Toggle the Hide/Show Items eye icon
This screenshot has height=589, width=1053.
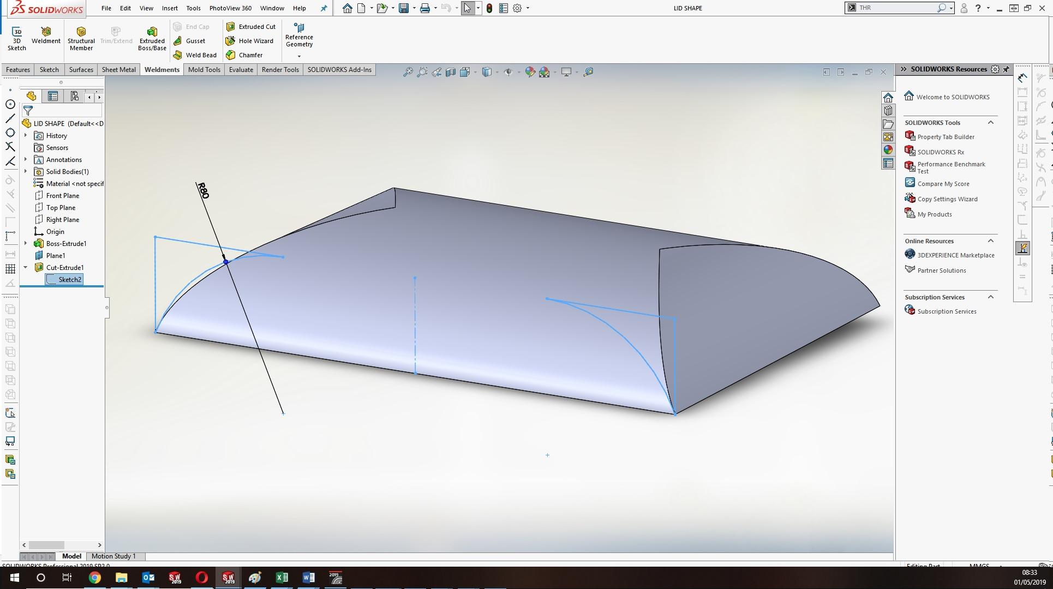click(509, 71)
